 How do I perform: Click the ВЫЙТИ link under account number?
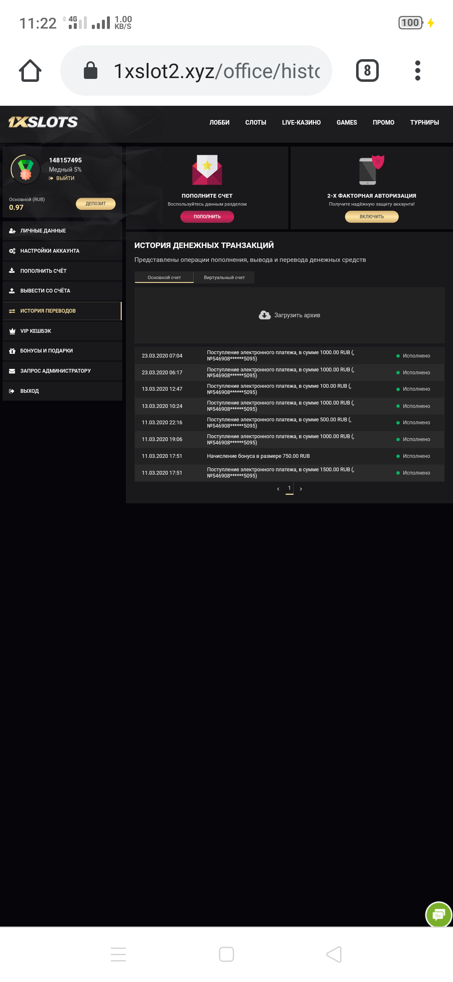(x=62, y=178)
